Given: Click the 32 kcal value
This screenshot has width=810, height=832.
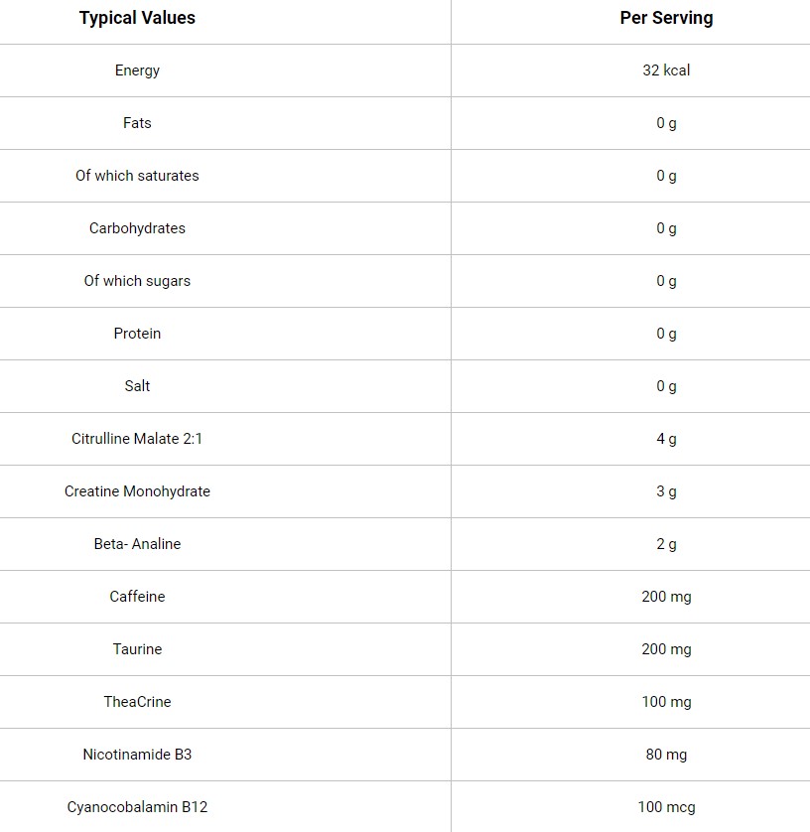Looking at the screenshot, I should [x=666, y=70].
